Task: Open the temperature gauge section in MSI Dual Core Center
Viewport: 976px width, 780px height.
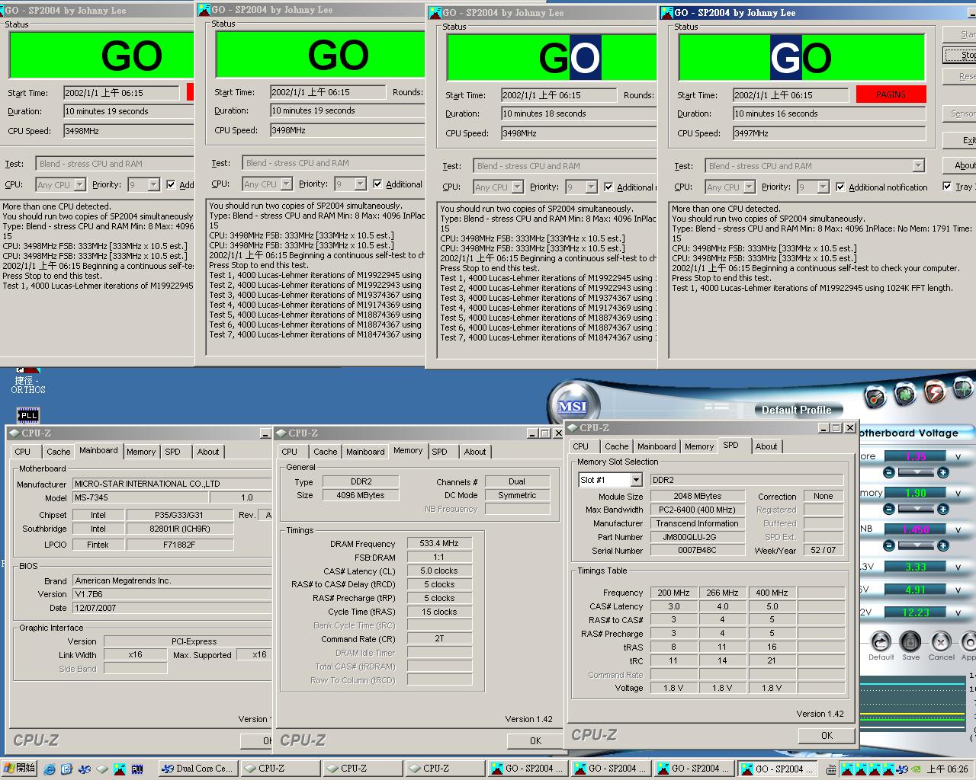Action: [x=875, y=397]
